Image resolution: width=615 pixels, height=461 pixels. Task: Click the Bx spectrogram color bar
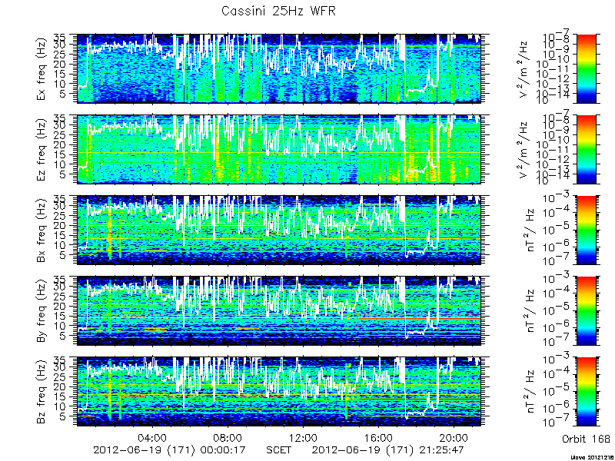pyautogui.click(x=586, y=230)
